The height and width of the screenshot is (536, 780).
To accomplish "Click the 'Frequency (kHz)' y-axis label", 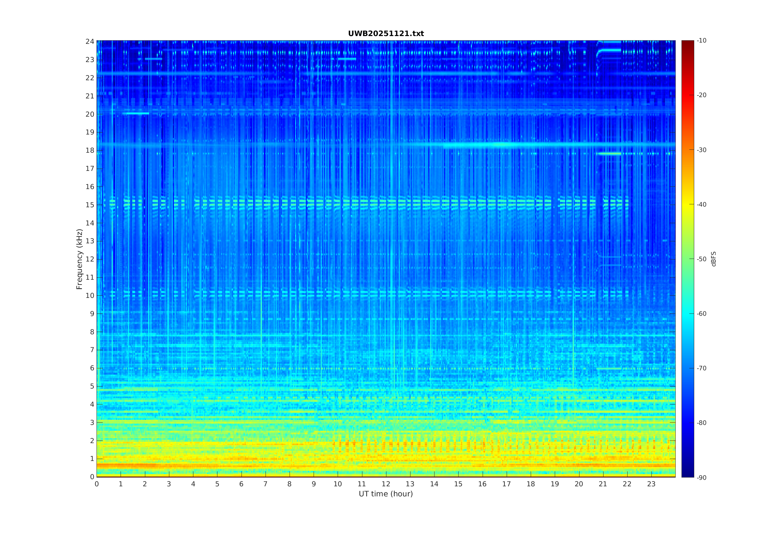I will click(79, 259).
